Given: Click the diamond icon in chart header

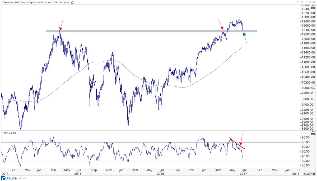Looking at the screenshot, I should [x=298, y=2].
